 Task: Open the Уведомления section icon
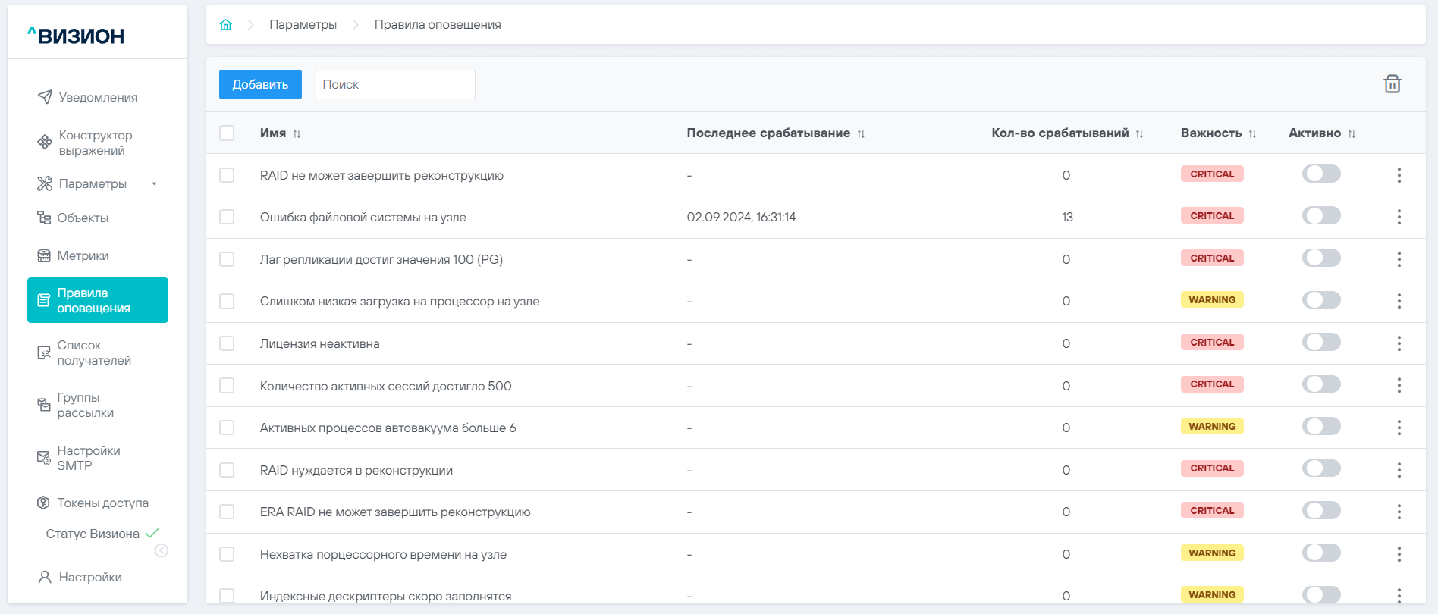pos(45,97)
